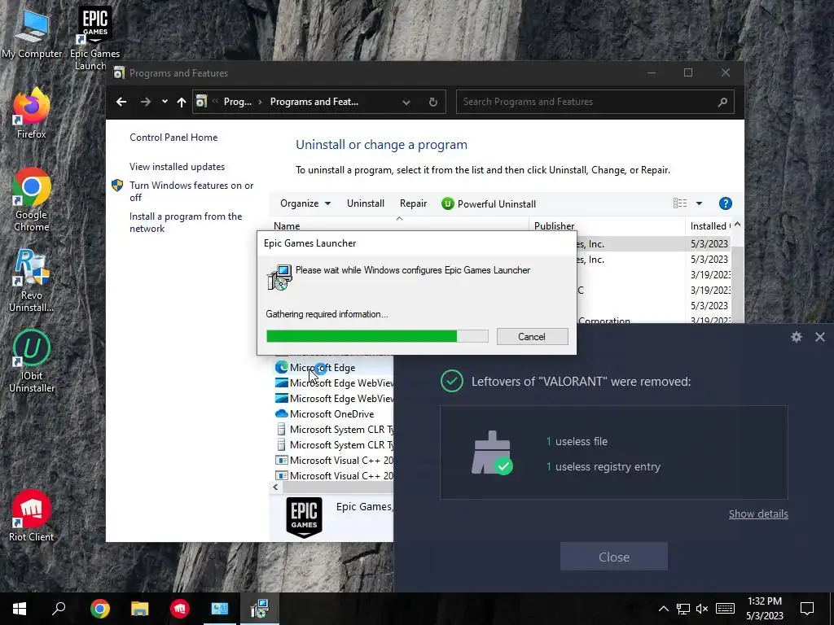
Task: Open the network tray icon
Action: tap(683, 609)
